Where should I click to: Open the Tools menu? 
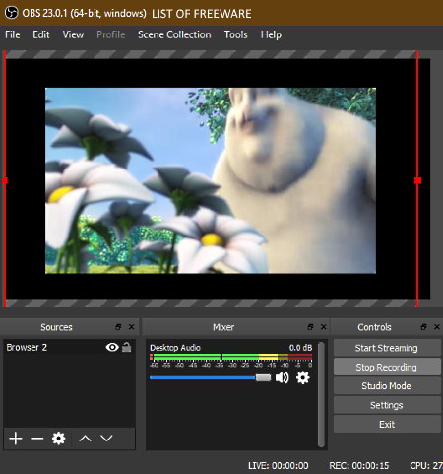(x=235, y=34)
